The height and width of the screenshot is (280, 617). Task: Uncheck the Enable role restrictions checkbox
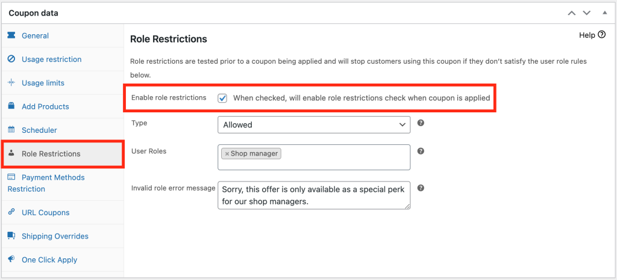tap(222, 98)
